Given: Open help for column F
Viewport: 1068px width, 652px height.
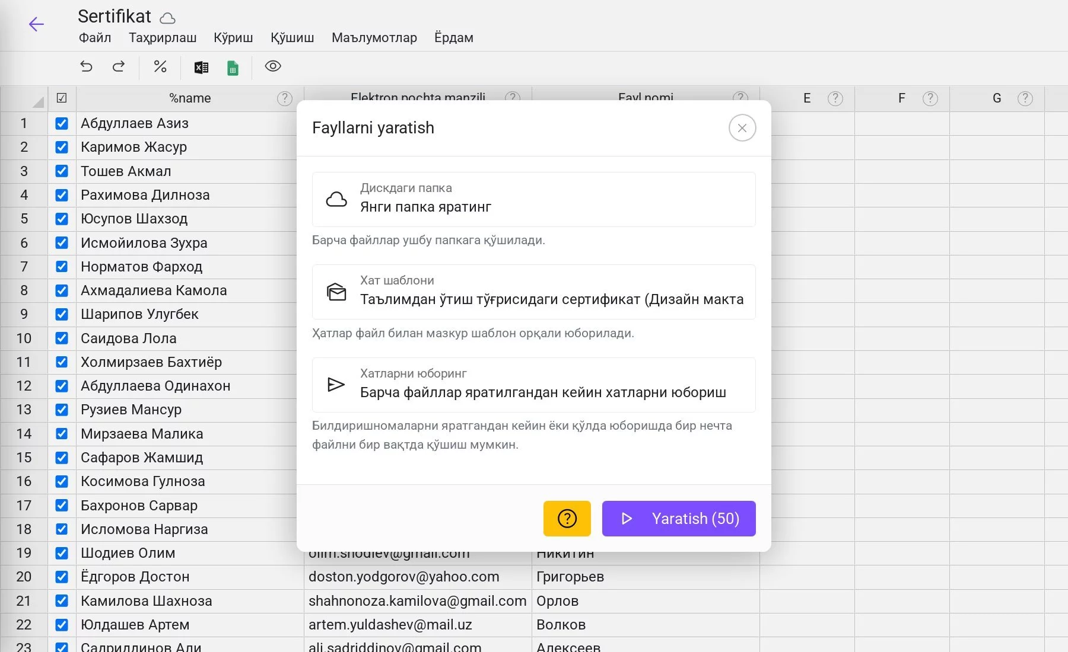Looking at the screenshot, I should tap(930, 98).
